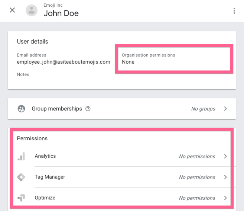Expand Group memberships with chevron arrow
244x211 pixels.
225,109
